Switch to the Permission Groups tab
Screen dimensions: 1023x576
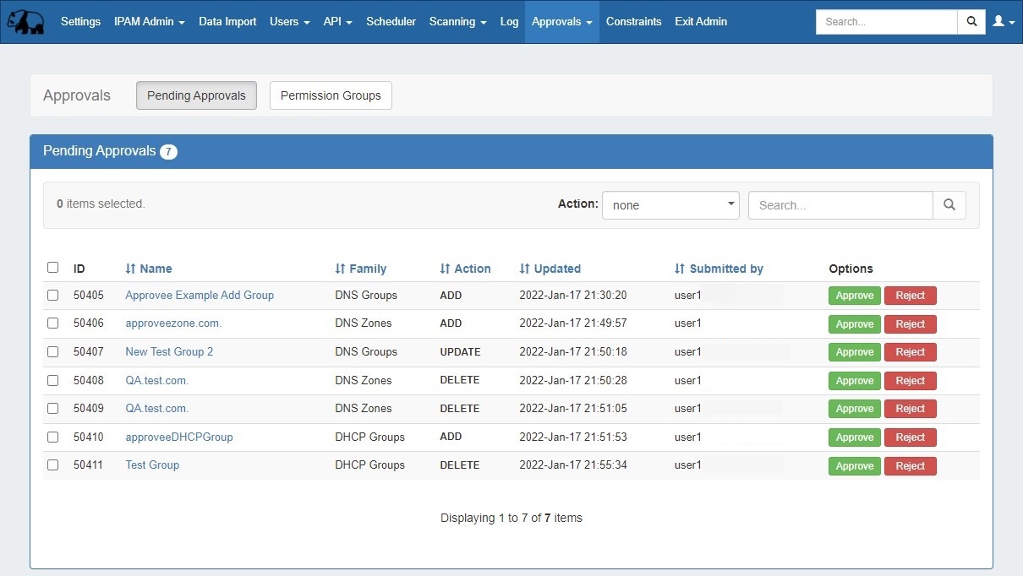tap(331, 95)
